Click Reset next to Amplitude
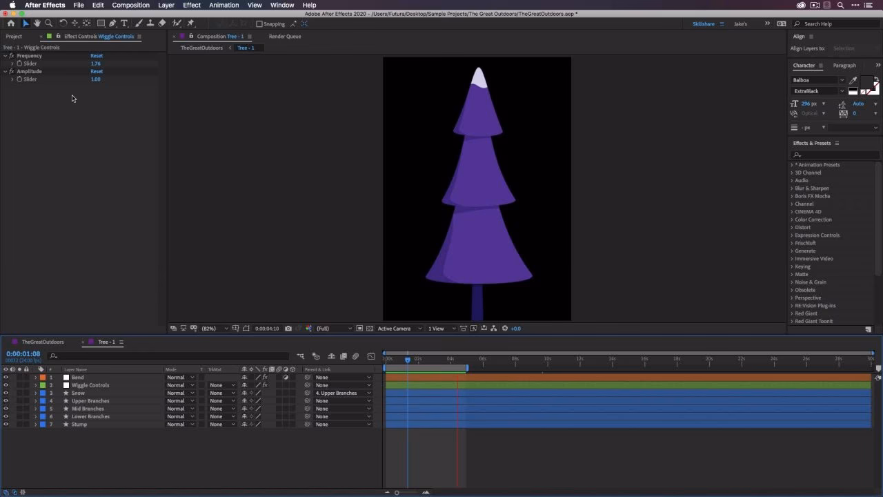This screenshot has height=497, width=883. (x=96, y=71)
